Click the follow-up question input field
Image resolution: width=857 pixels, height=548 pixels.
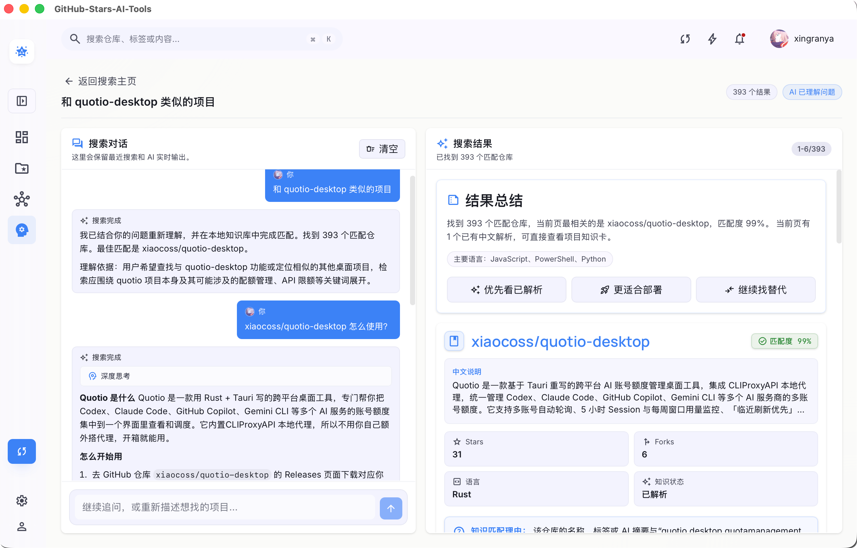[x=225, y=507]
